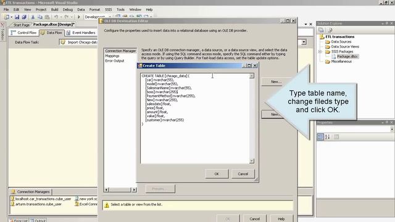395x222 pixels.
Task: Click Cancel in the Create Table dialog
Action: tap(243, 174)
